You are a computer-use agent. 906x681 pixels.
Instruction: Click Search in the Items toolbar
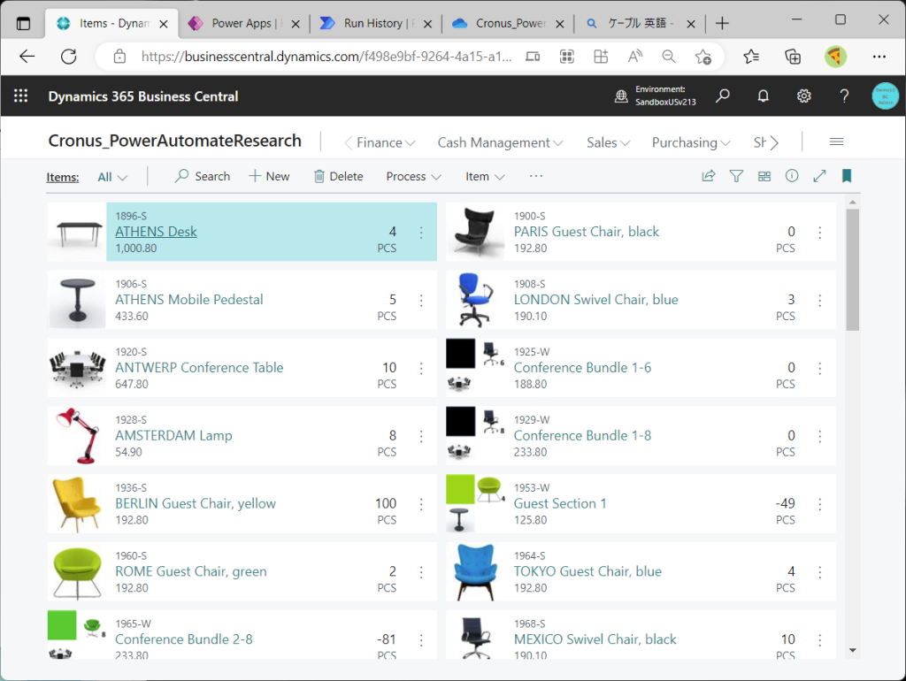pyautogui.click(x=203, y=176)
